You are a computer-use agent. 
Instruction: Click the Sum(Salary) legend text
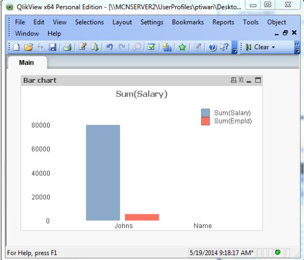pyautogui.click(x=232, y=113)
